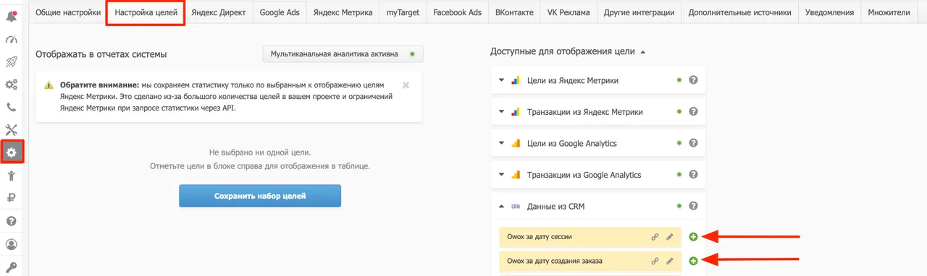Click help icon for Цели из Яндекс Метрики

click(x=693, y=80)
